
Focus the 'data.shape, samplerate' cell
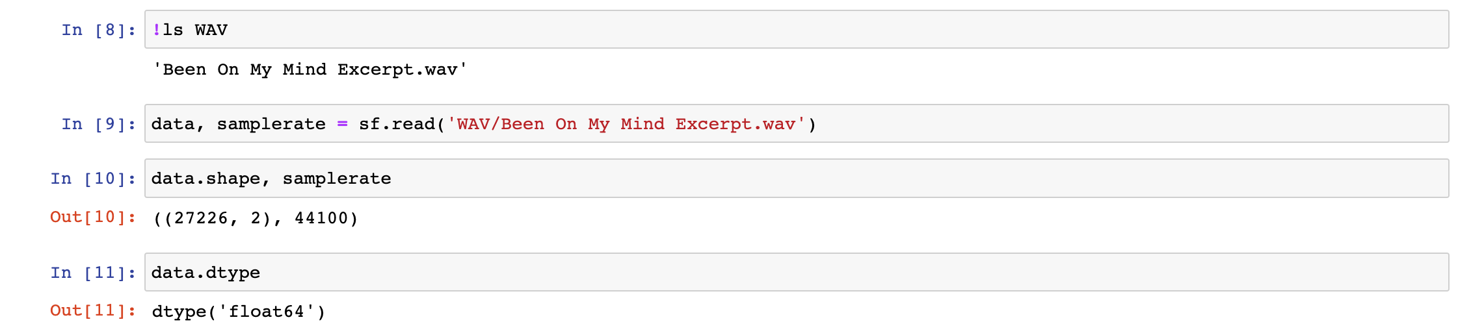[x=797, y=178]
